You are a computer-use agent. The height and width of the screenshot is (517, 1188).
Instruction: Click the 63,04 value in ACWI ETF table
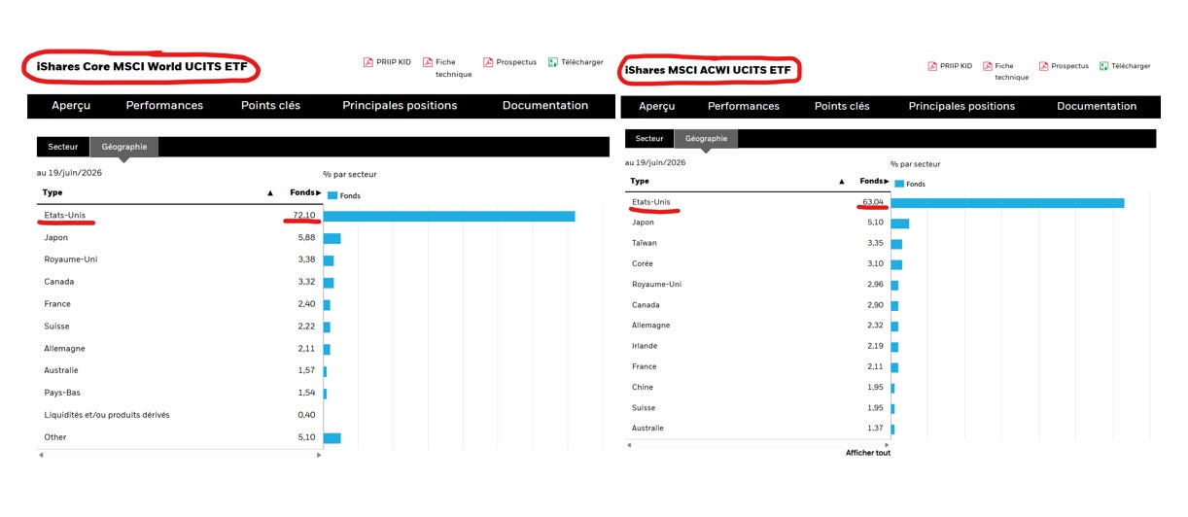click(x=873, y=202)
